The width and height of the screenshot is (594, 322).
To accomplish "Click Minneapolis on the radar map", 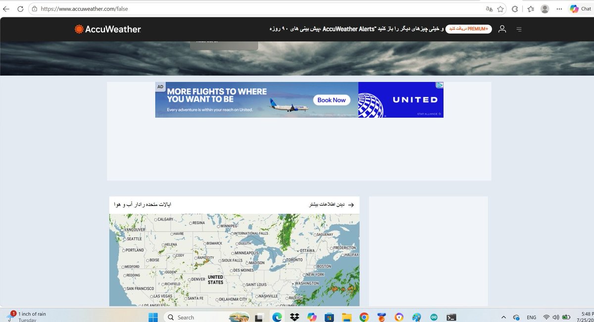I will click(x=245, y=253).
